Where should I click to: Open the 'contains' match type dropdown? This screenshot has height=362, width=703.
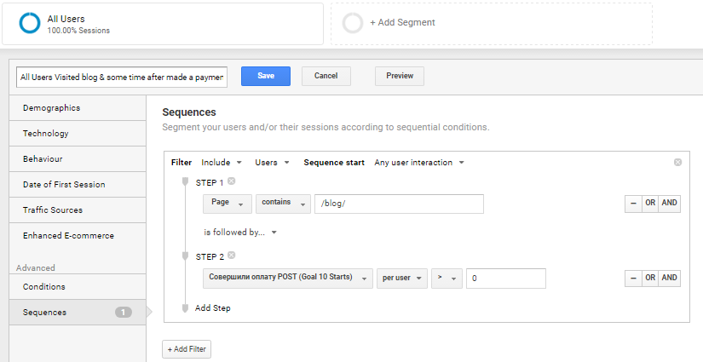[284, 204]
